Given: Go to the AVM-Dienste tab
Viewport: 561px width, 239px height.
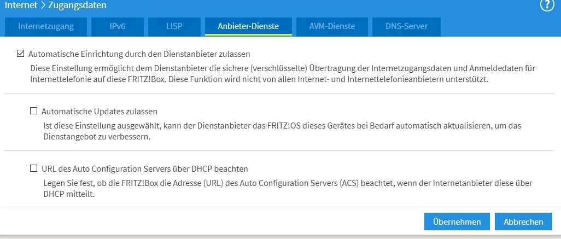Looking at the screenshot, I should 332,26.
